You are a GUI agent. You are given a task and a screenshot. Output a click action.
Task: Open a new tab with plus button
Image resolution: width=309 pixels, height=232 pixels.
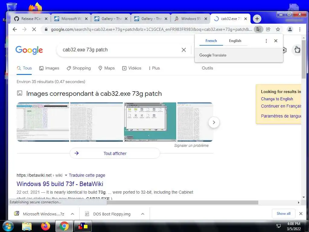(257, 19)
